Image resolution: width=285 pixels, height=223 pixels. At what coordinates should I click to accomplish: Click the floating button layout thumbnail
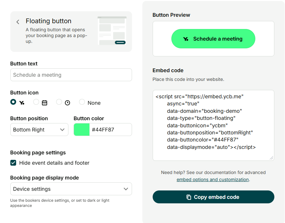point(112,31)
